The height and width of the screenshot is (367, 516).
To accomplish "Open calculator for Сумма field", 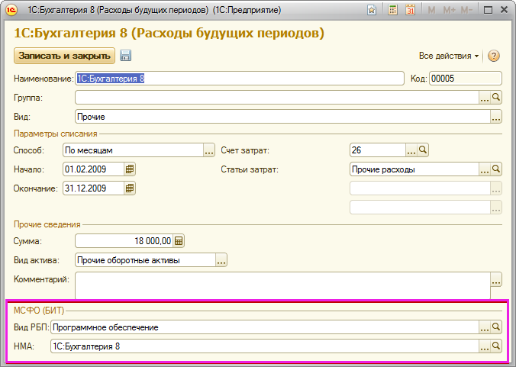I will click(179, 241).
